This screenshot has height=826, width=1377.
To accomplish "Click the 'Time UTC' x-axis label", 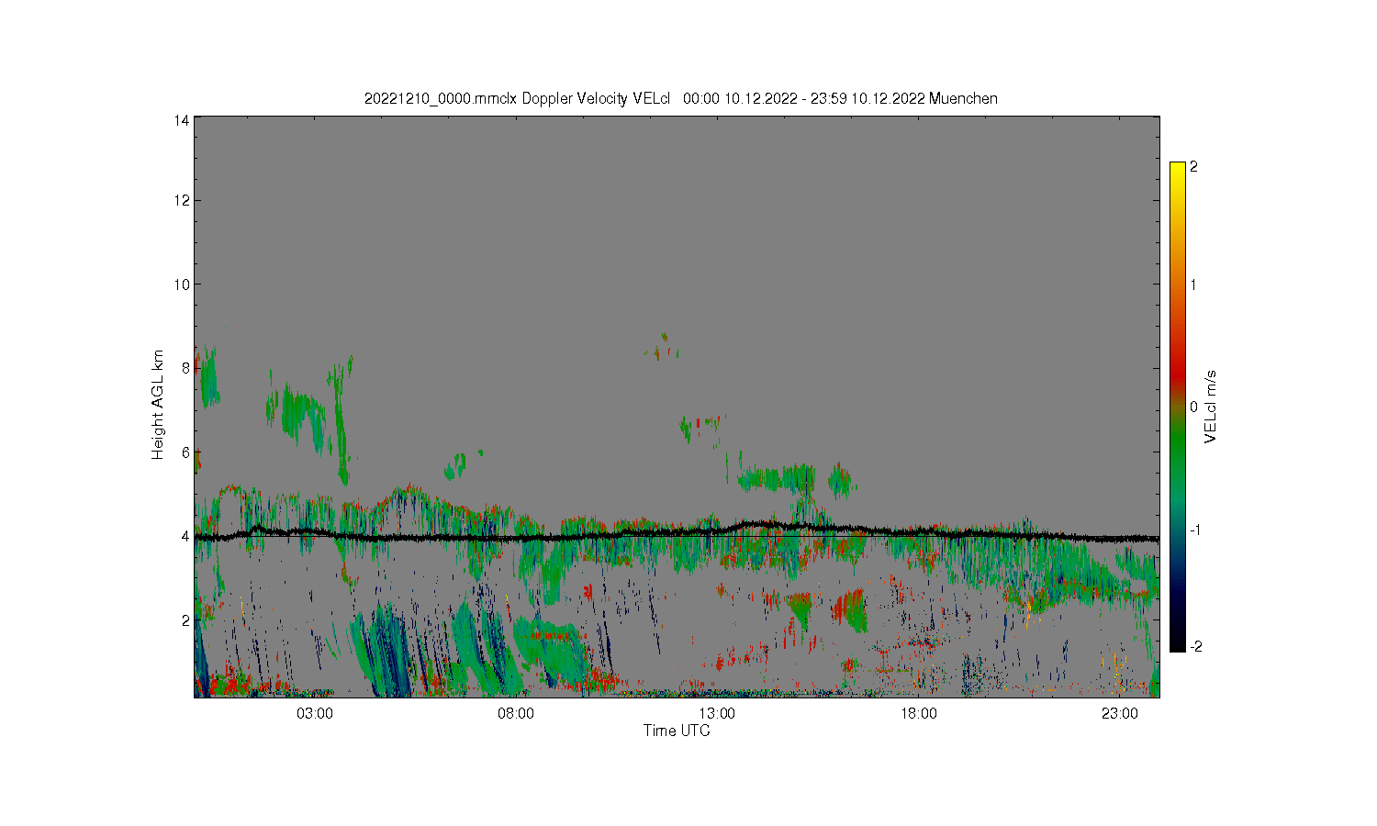I will [x=677, y=731].
